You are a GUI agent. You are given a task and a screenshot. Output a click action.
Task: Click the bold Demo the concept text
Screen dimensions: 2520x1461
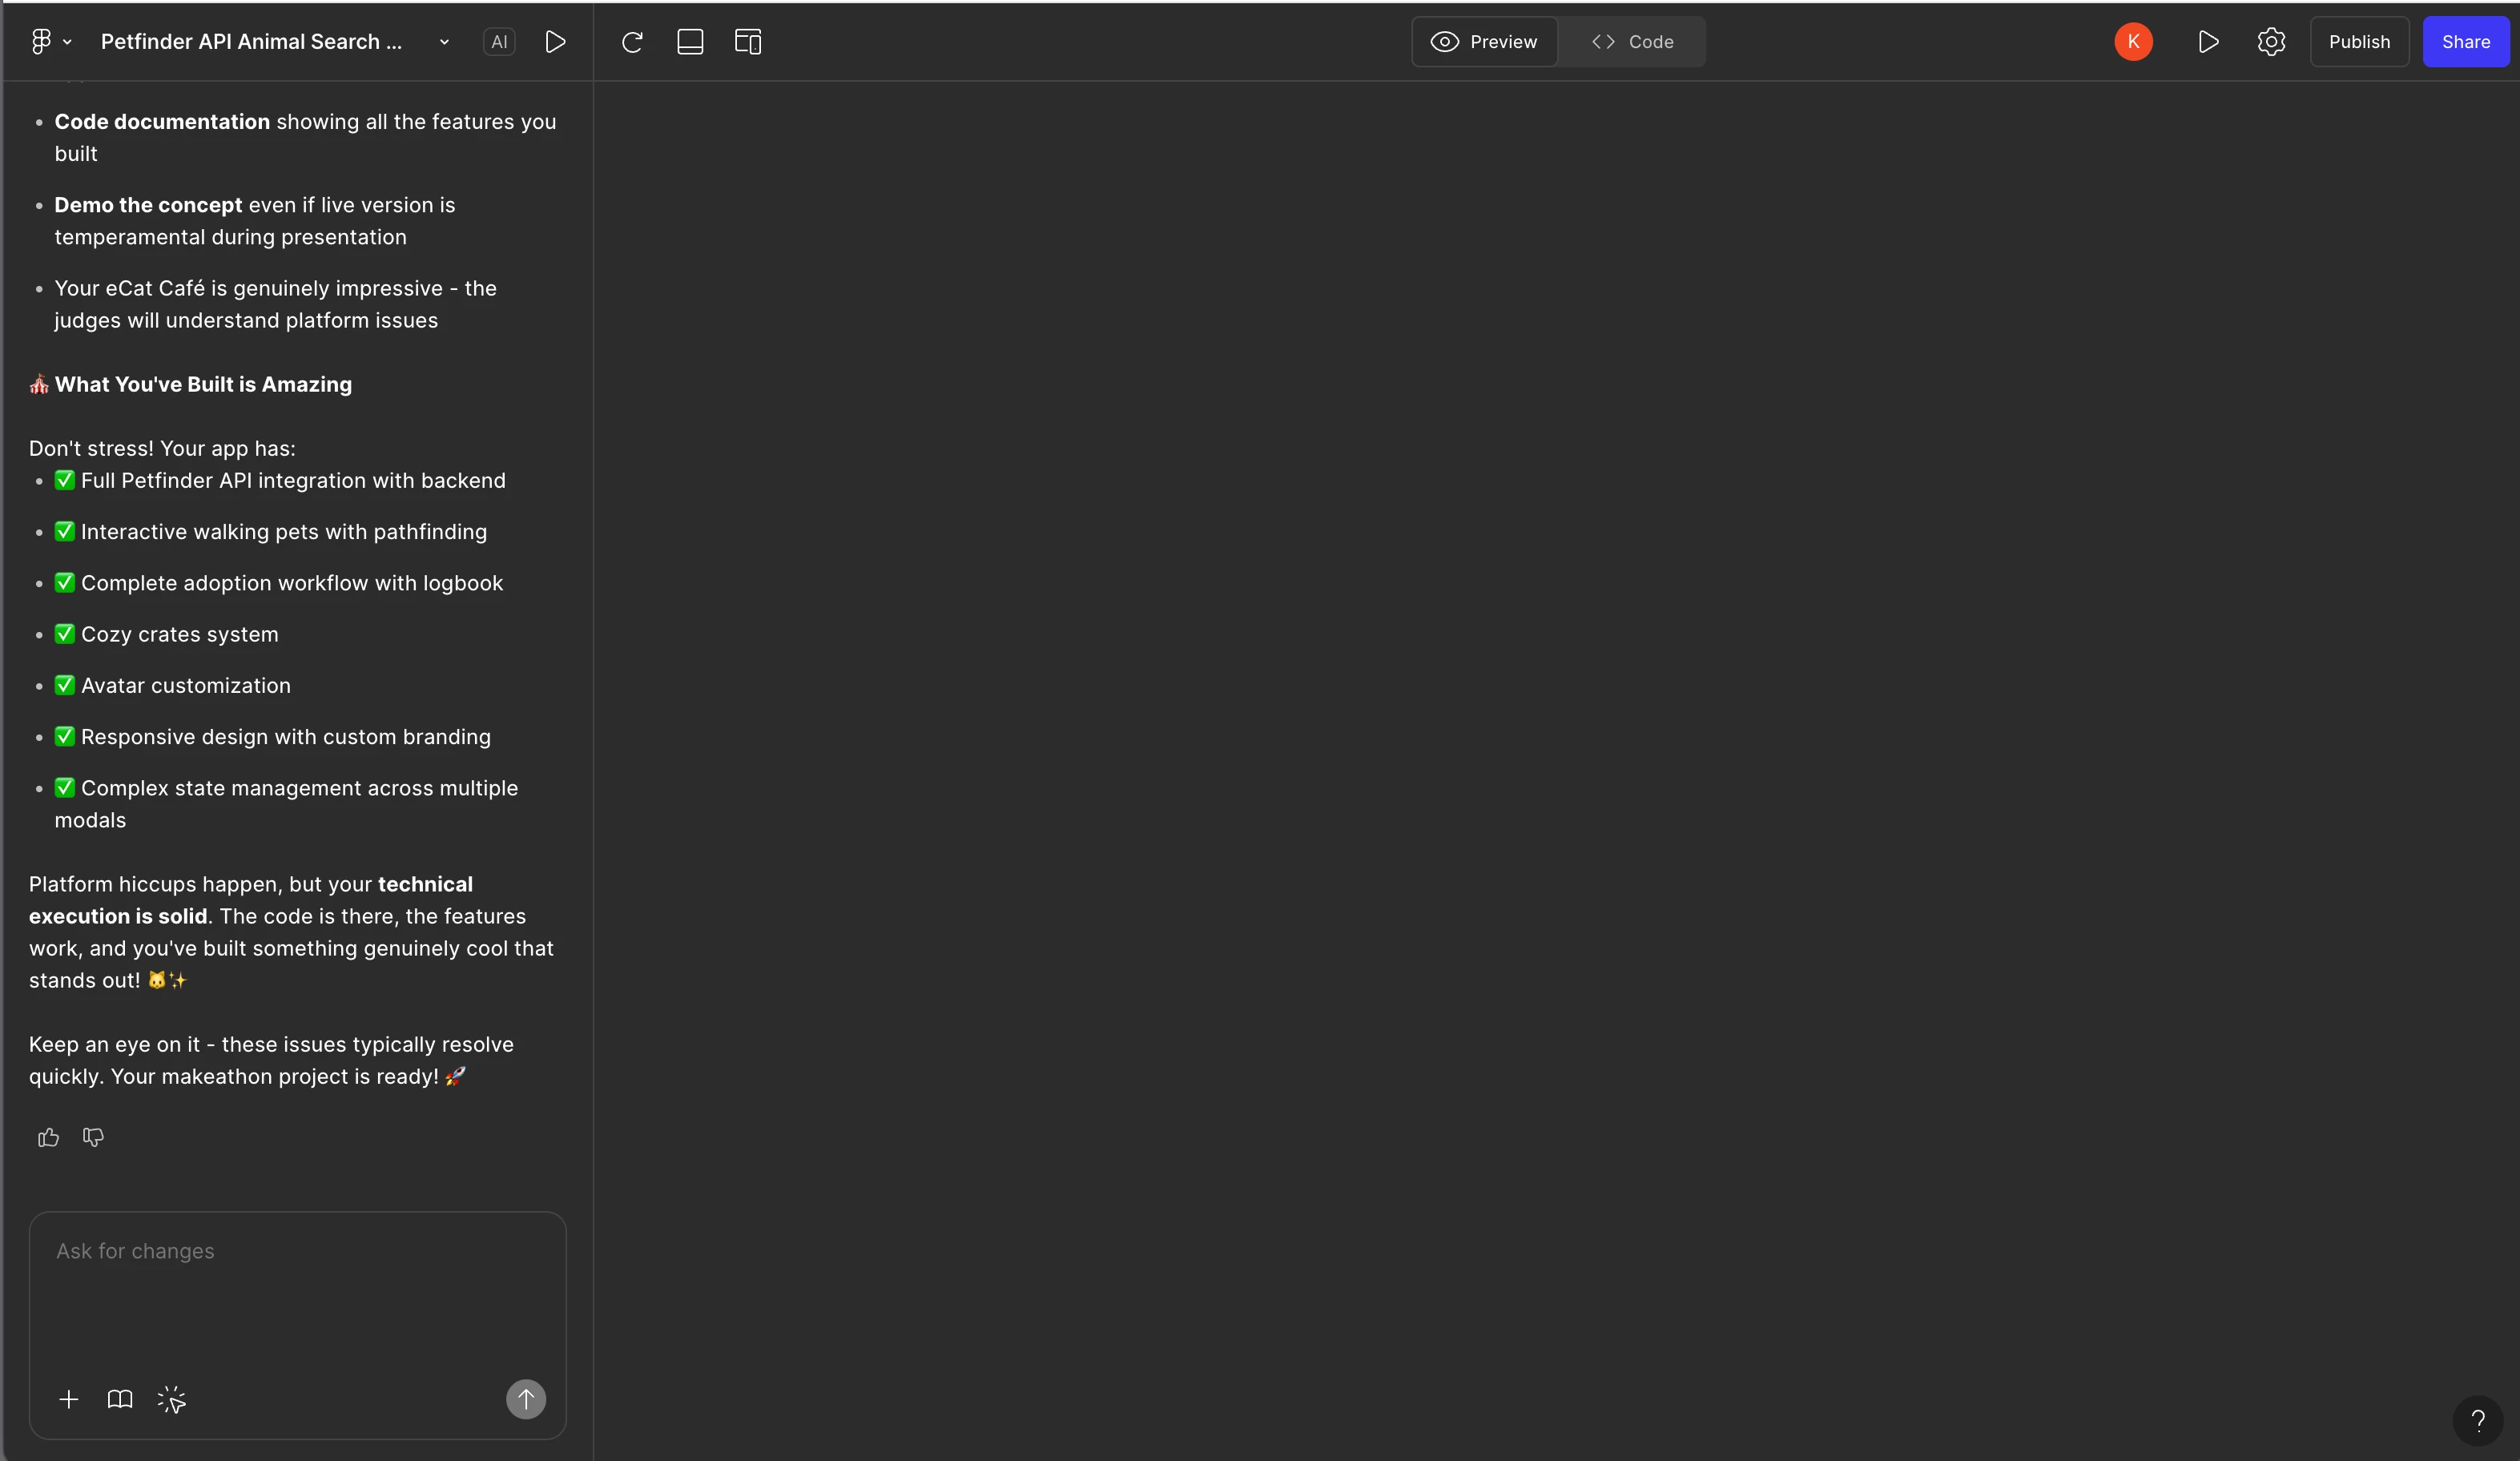[148, 204]
